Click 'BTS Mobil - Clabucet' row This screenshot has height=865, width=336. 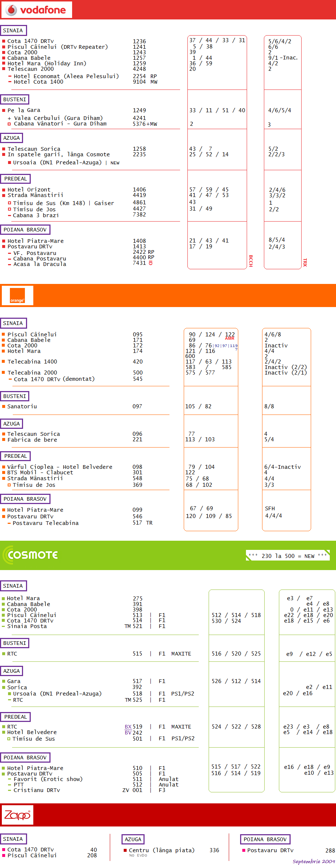(x=40, y=472)
